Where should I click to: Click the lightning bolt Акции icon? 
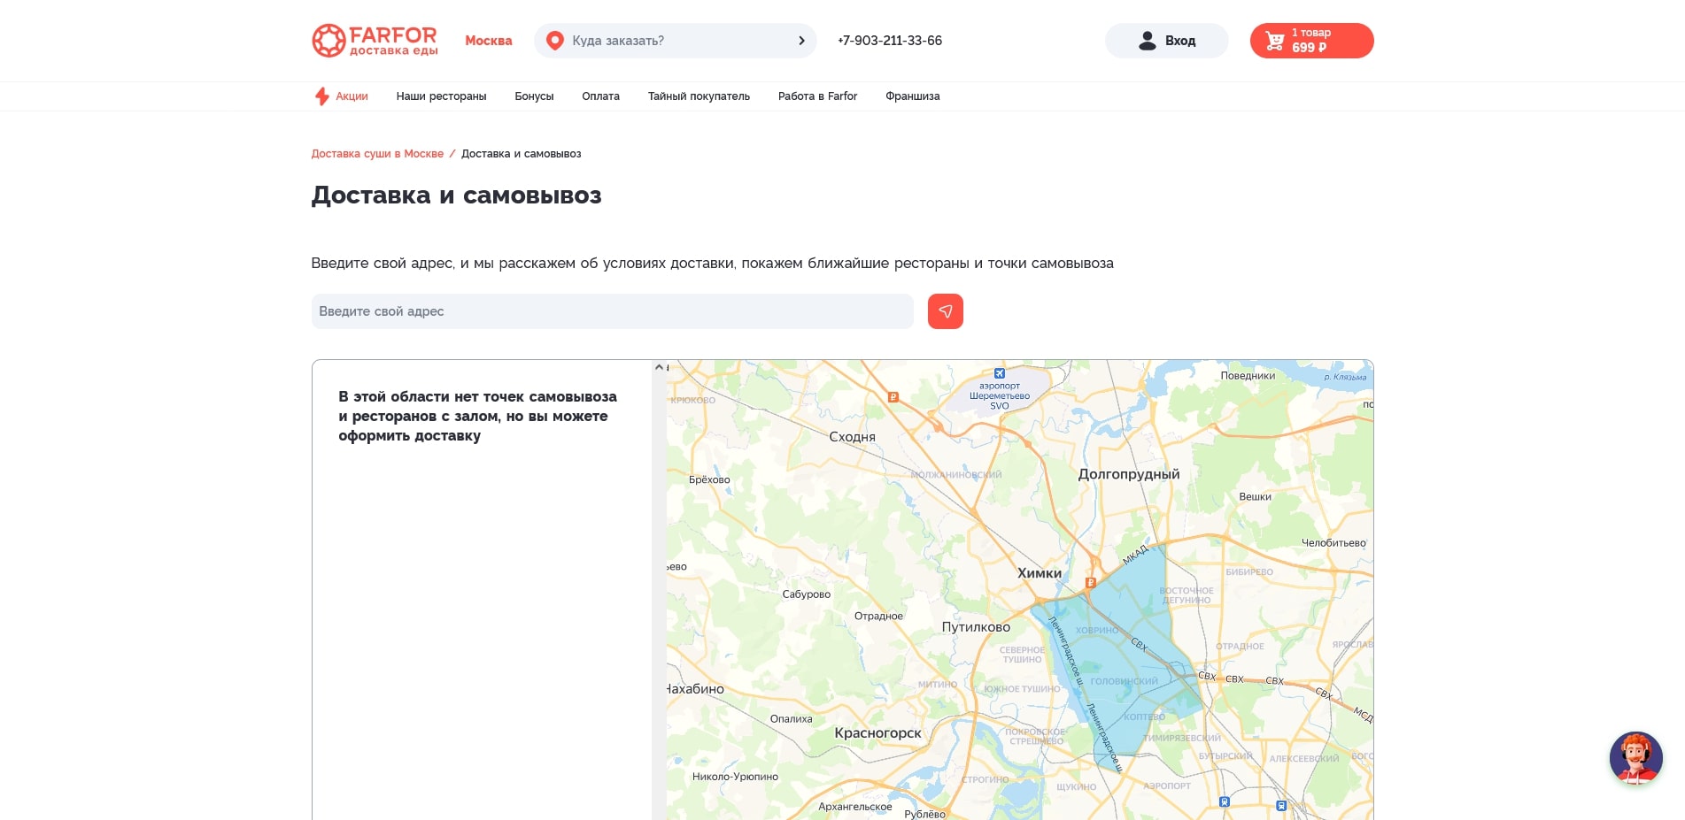(x=322, y=96)
